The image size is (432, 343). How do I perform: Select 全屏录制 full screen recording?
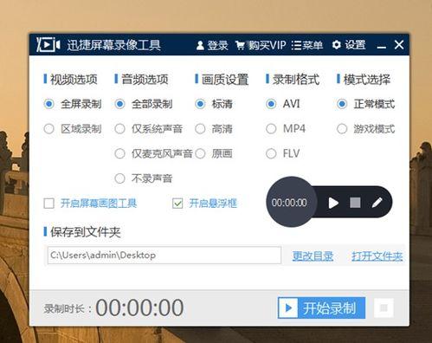click(73, 104)
